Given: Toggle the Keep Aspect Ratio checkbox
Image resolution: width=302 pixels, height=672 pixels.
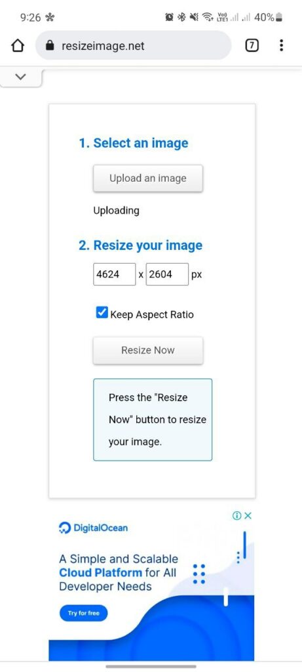Looking at the screenshot, I should point(102,313).
